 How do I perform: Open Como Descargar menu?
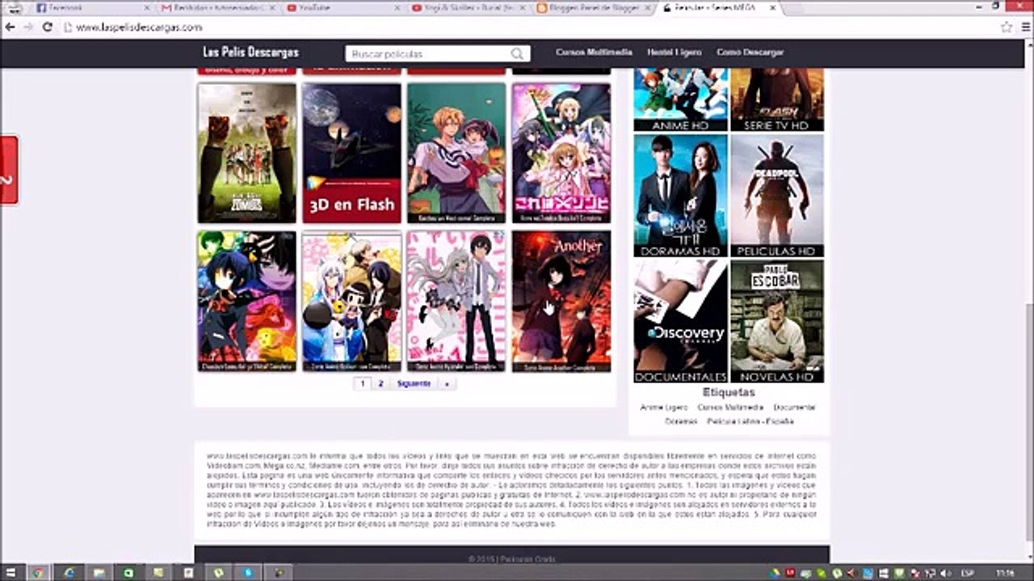click(x=750, y=52)
